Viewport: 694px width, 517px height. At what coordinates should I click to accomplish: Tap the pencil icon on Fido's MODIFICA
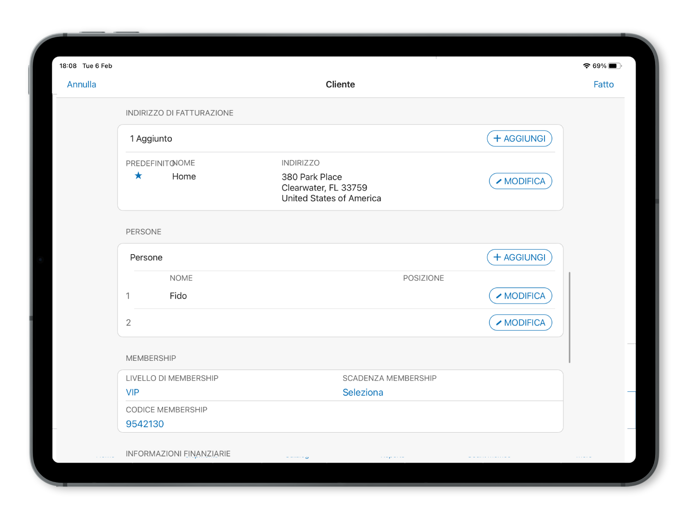pyautogui.click(x=498, y=296)
